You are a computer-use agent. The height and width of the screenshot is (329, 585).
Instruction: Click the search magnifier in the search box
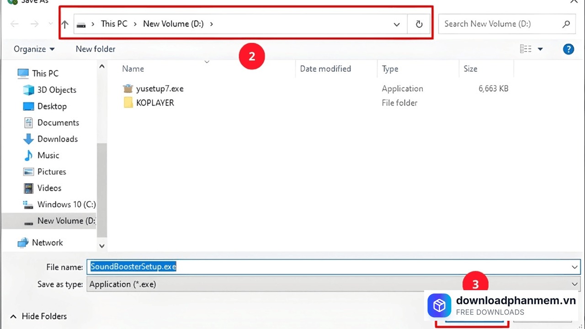566,24
